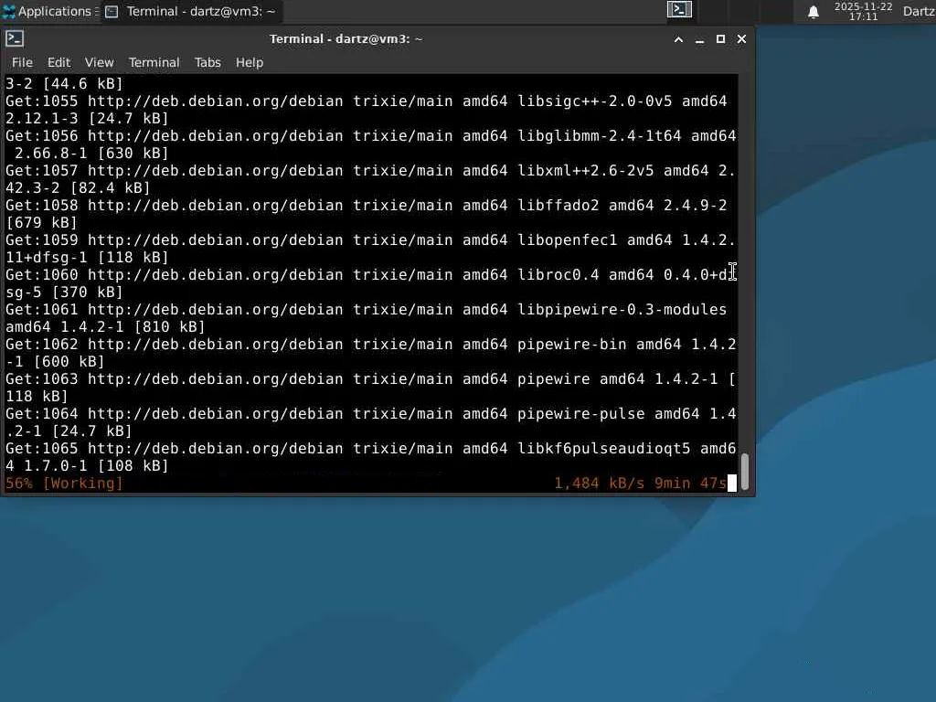Click the 56% [Working] progress text
936x702 pixels.
click(64, 483)
